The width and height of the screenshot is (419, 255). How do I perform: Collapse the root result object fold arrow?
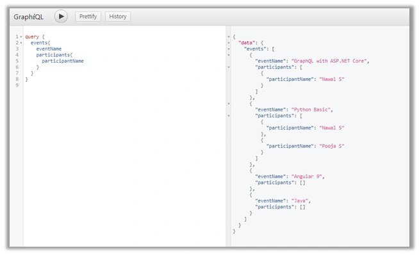pos(229,37)
